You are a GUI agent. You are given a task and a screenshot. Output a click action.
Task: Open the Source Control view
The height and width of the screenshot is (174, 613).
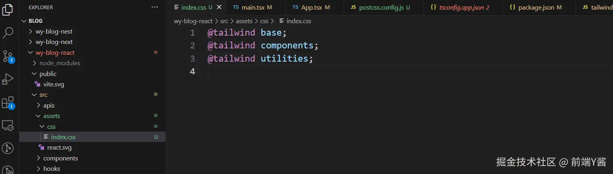point(8,56)
